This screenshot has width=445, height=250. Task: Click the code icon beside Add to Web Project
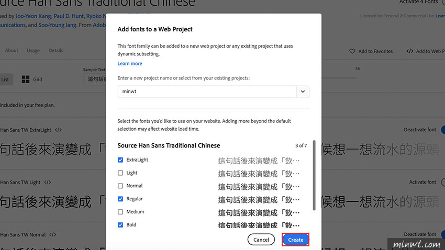tap(409, 51)
